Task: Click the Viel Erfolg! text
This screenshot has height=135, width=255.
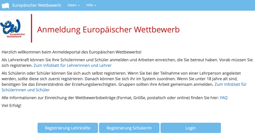Action: click(x=11, y=105)
